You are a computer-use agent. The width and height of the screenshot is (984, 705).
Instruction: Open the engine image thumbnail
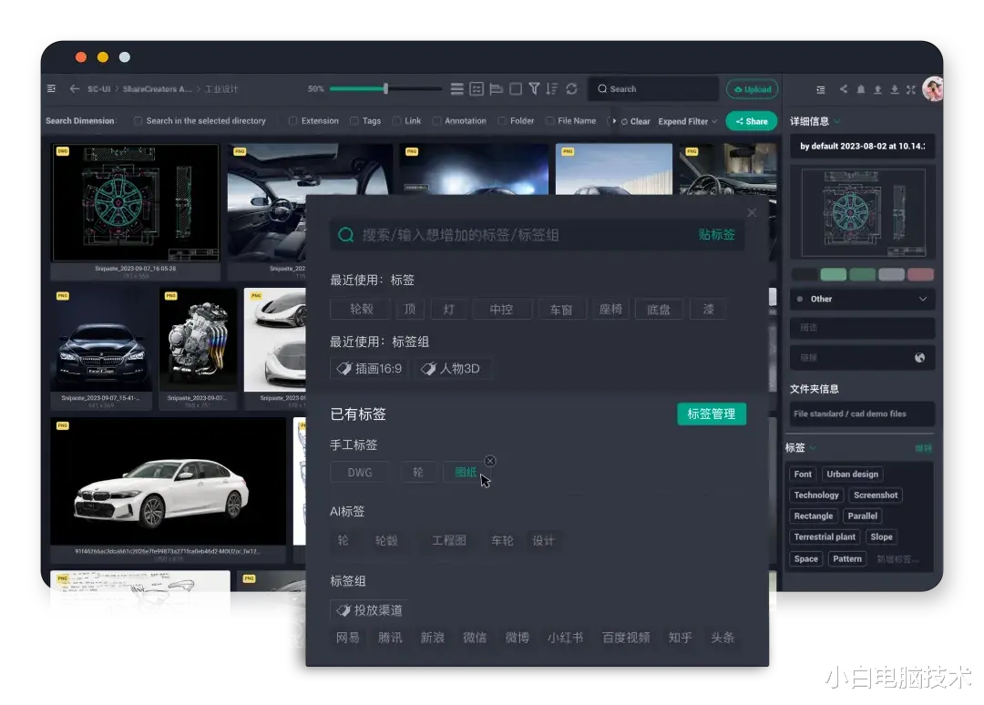point(199,341)
